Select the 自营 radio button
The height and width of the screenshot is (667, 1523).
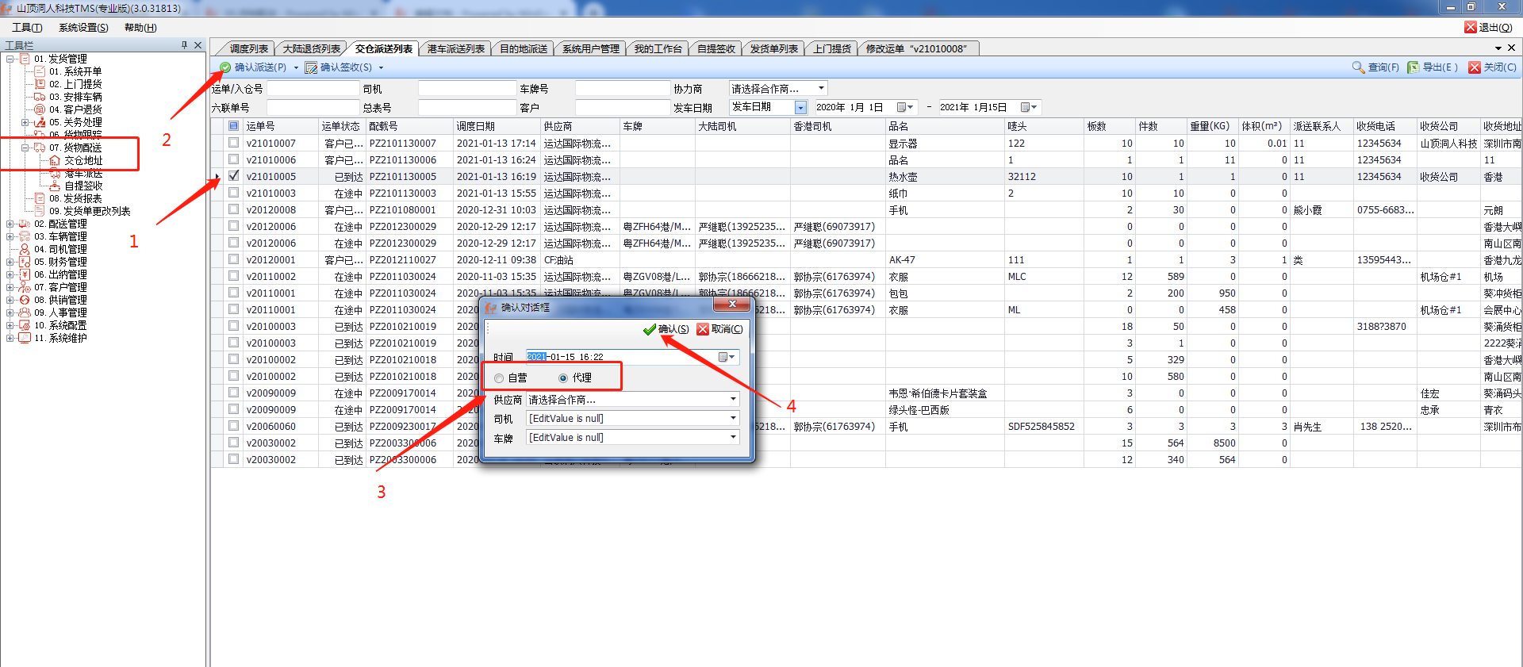[499, 378]
